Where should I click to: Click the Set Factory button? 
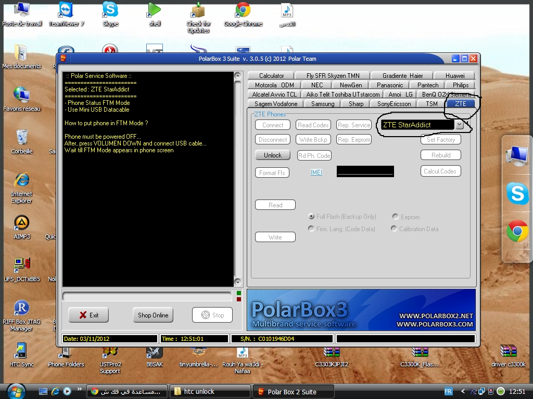point(440,139)
